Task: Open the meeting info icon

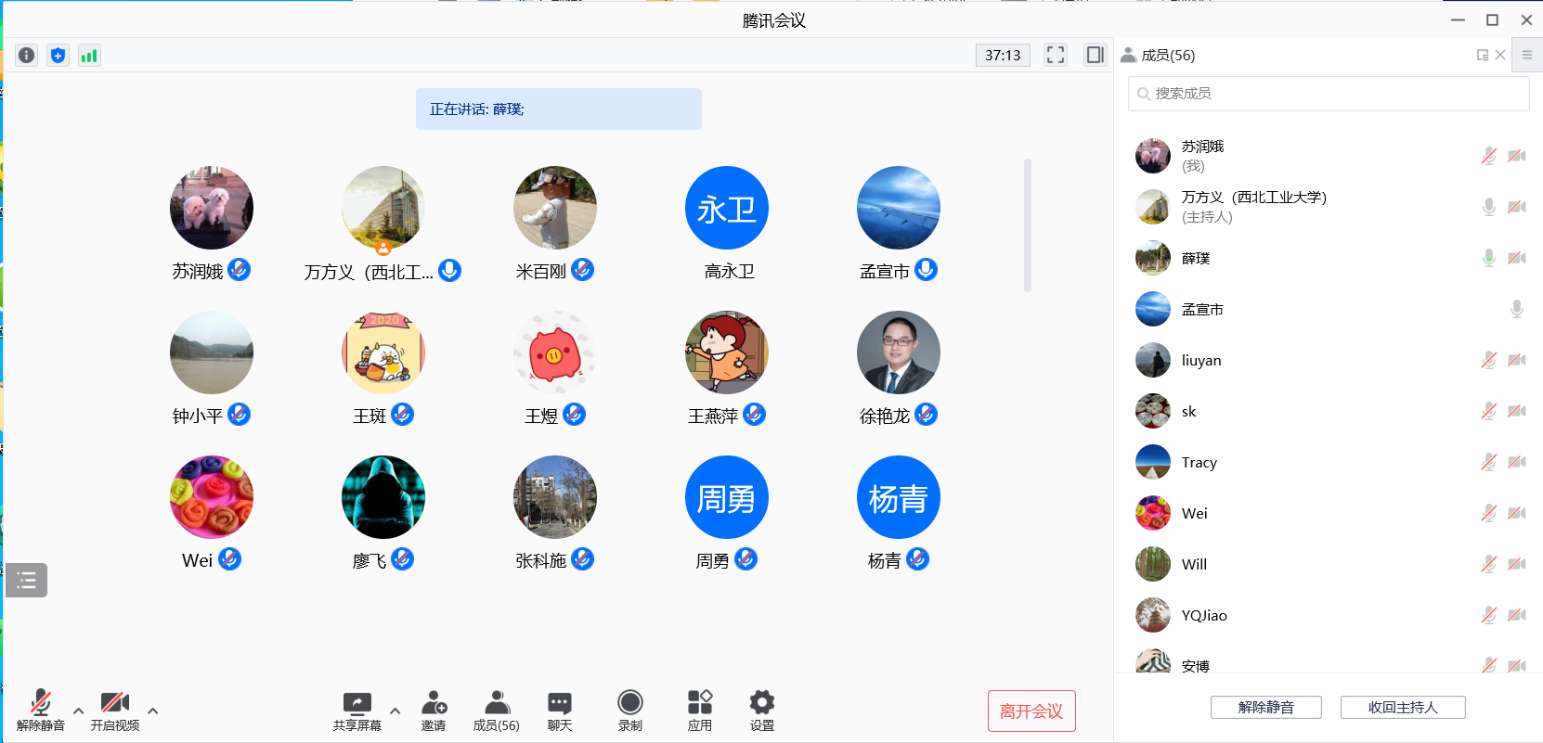Action: (27, 56)
